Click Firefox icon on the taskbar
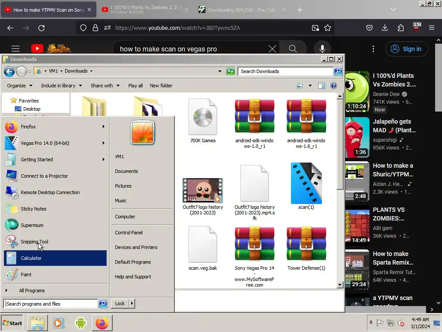442x332 pixels. [x=102, y=323]
